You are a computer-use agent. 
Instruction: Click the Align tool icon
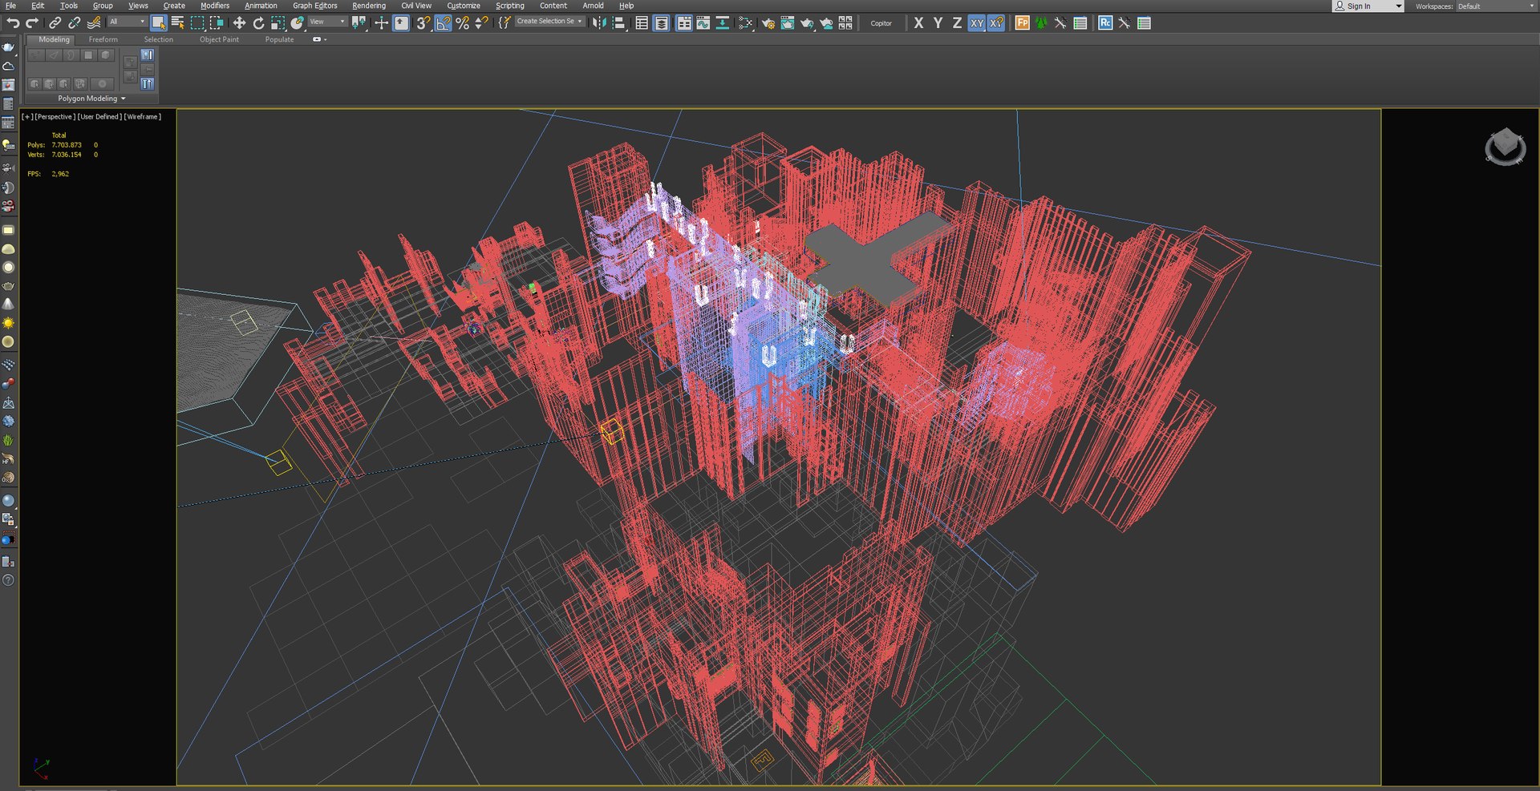619,23
